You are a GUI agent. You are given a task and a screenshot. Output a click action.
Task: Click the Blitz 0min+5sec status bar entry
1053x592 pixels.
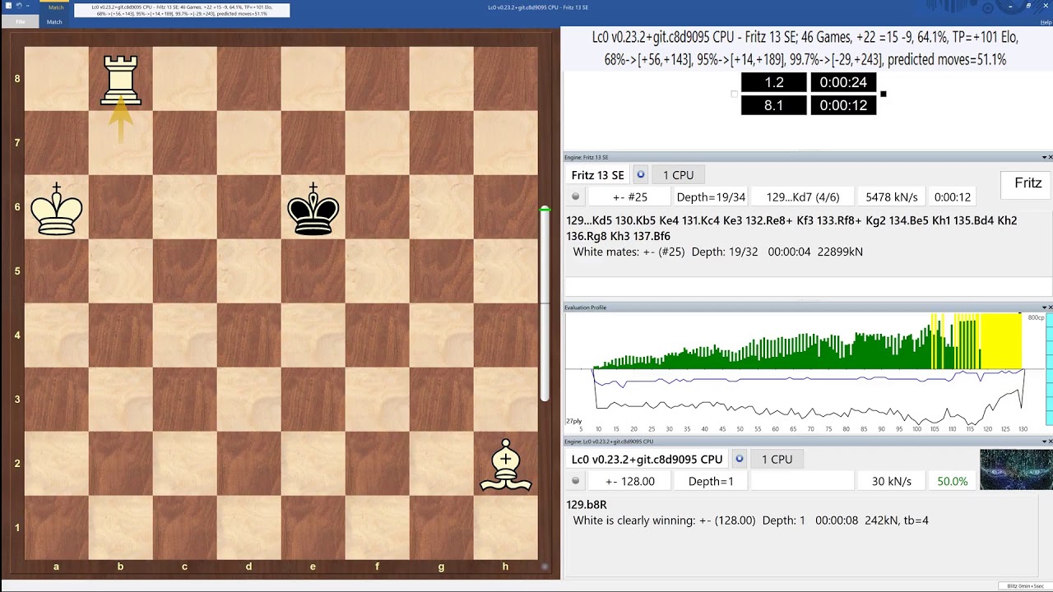click(1023, 586)
